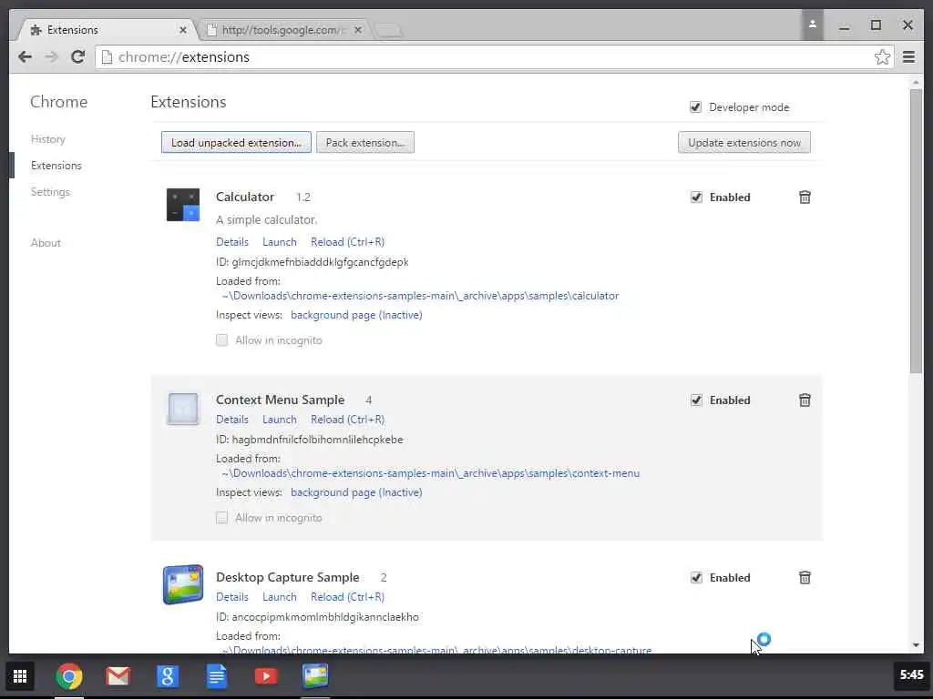
Task: Remove Context Menu Sample via trash icon
Action: (805, 400)
